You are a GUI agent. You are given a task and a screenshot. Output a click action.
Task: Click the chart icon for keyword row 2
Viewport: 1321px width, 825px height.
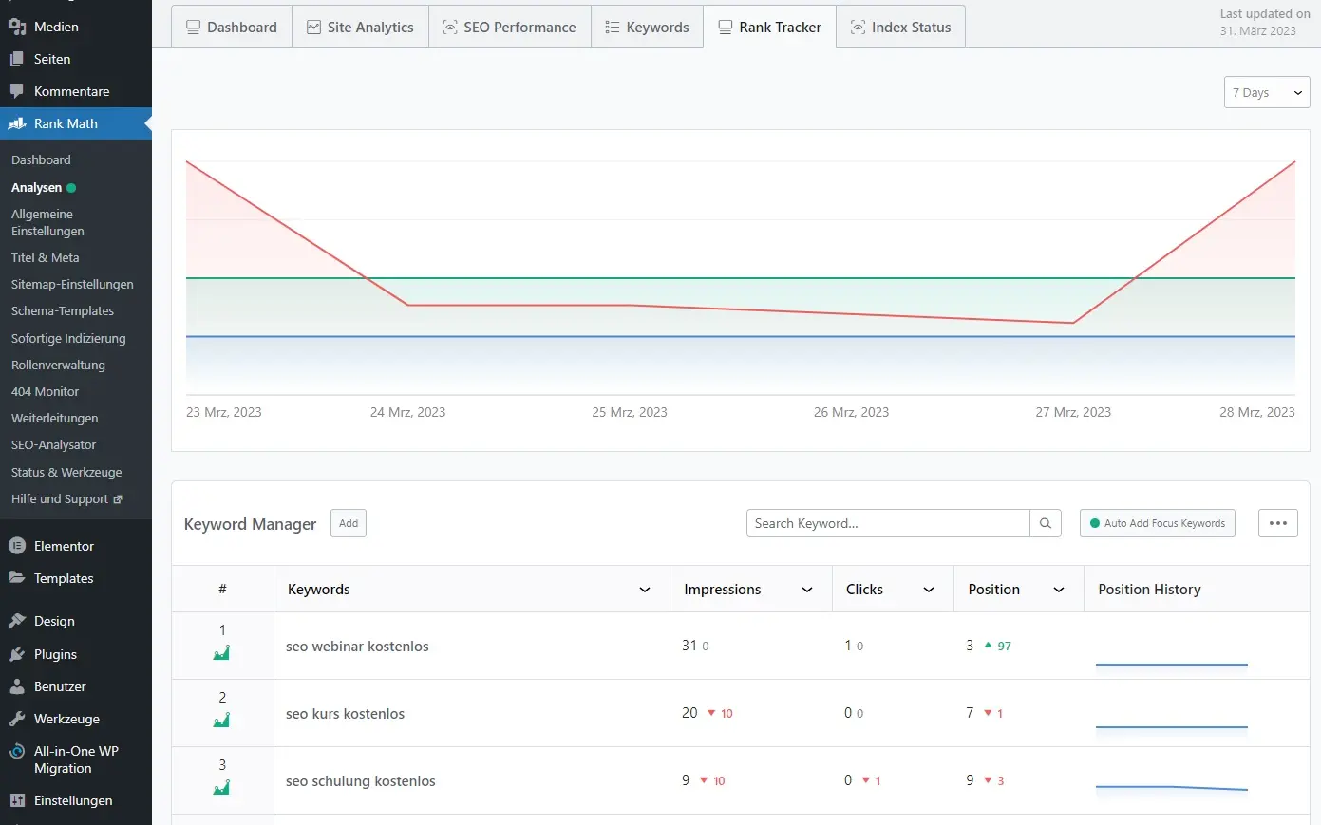(x=222, y=720)
